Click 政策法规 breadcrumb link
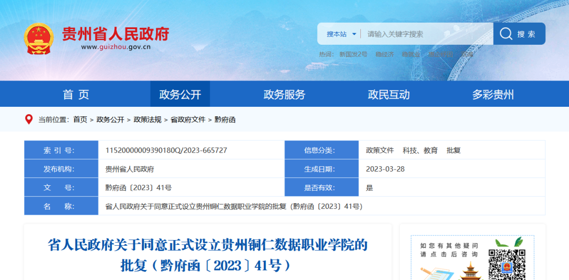 click(148, 119)
